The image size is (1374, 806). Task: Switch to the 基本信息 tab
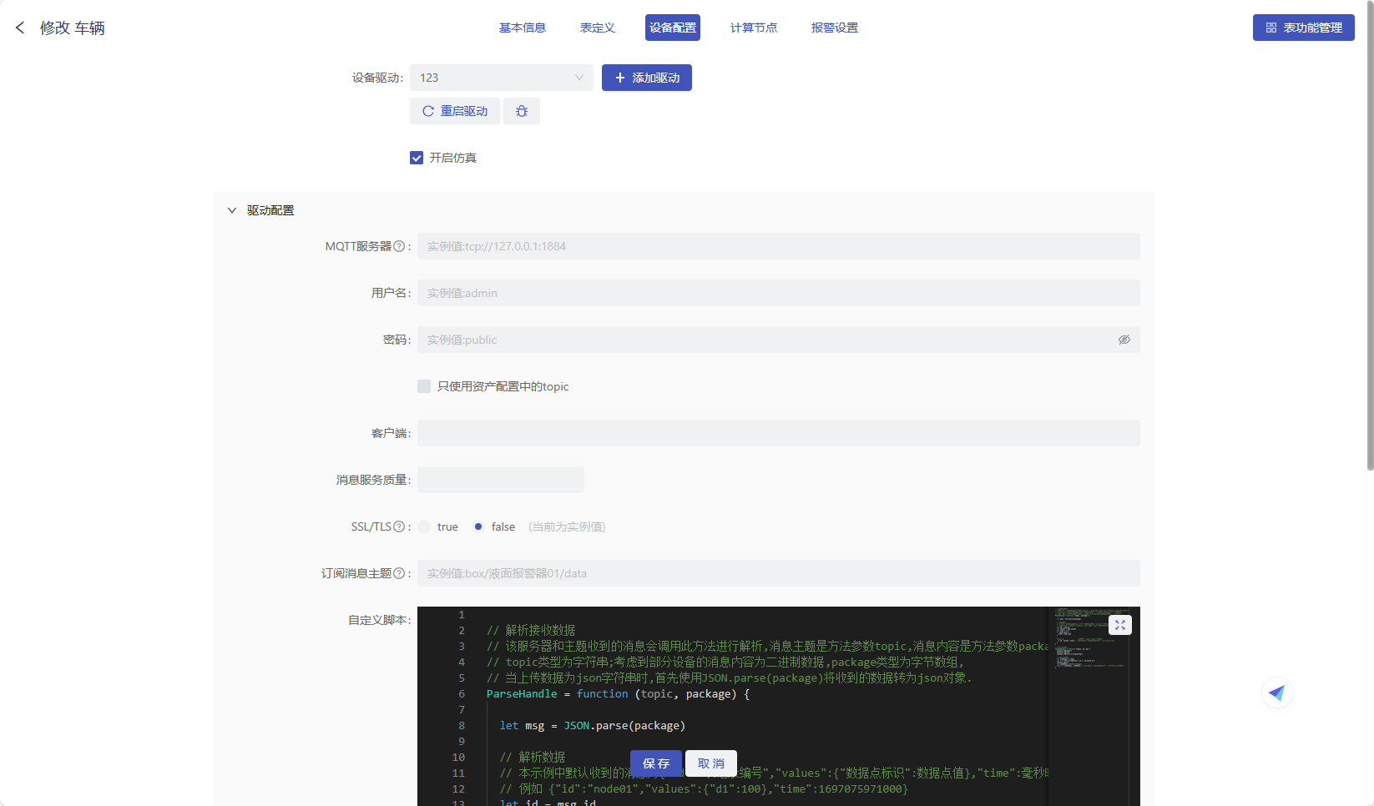523,28
